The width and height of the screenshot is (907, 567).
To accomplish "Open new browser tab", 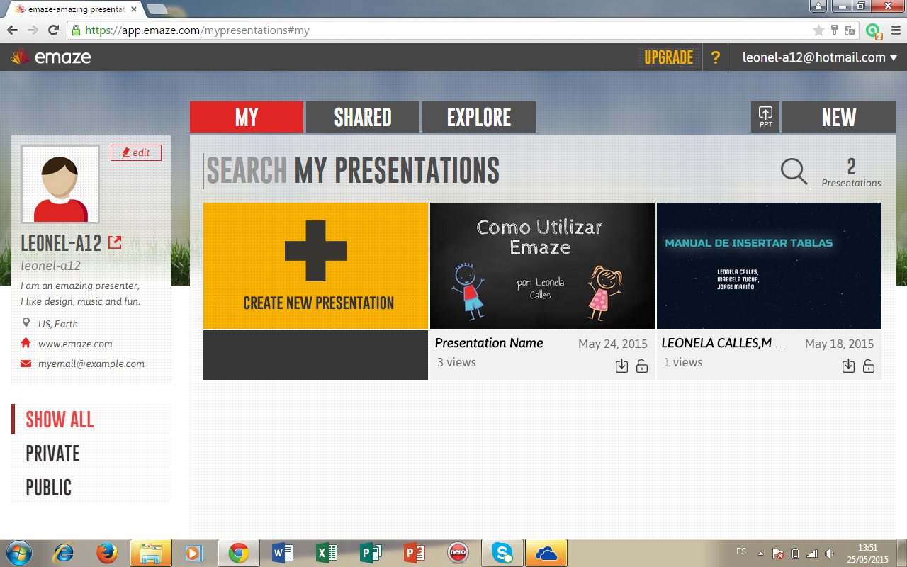I will click(157, 9).
